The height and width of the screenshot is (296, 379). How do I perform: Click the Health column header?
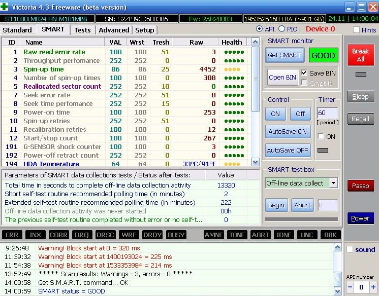(x=232, y=42)
